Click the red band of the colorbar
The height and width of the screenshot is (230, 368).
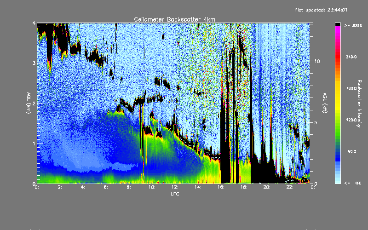338,57
